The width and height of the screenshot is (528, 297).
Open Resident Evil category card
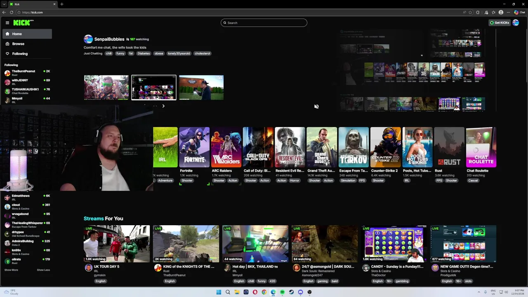coord(290,147)
